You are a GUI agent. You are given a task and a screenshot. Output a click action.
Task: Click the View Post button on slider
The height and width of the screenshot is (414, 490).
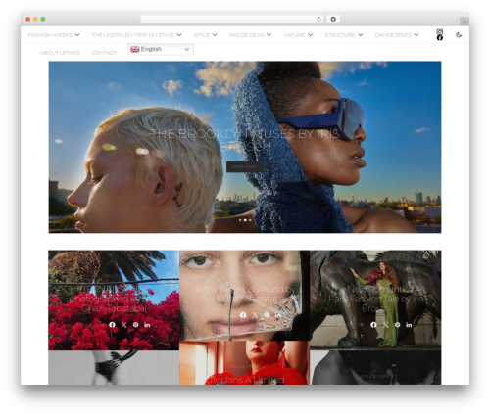(245, 167)
